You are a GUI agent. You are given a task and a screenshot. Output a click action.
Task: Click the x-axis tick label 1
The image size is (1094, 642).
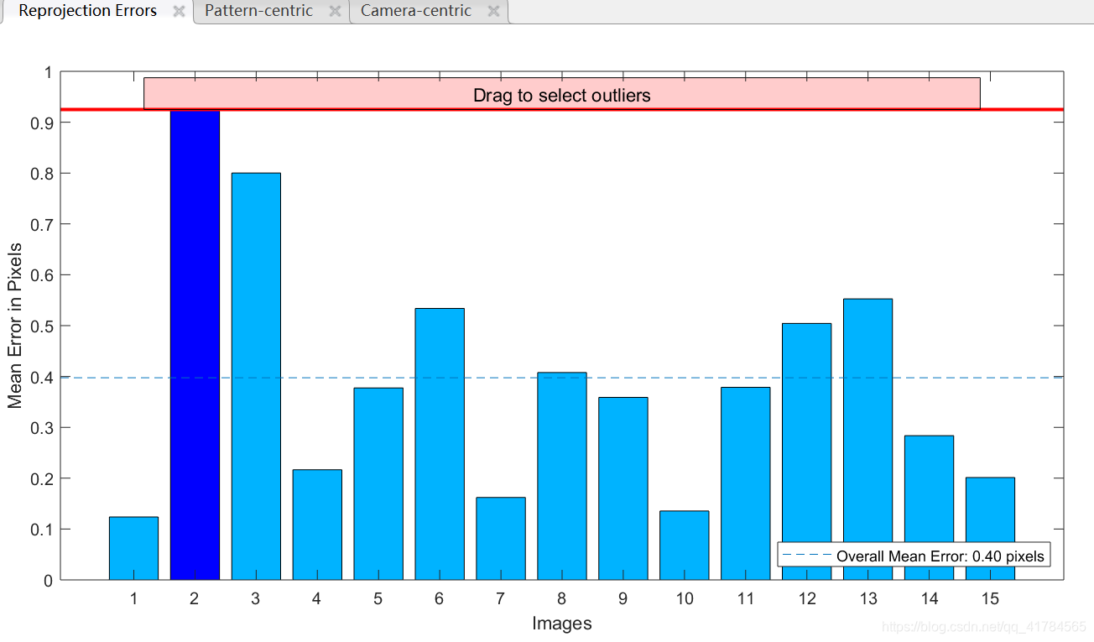coord(133,598)
